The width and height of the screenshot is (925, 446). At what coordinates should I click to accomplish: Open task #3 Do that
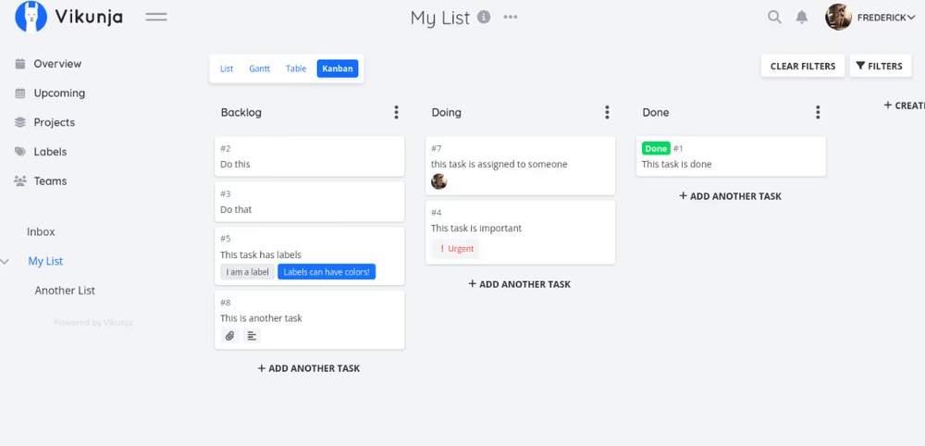click(310, 202)
